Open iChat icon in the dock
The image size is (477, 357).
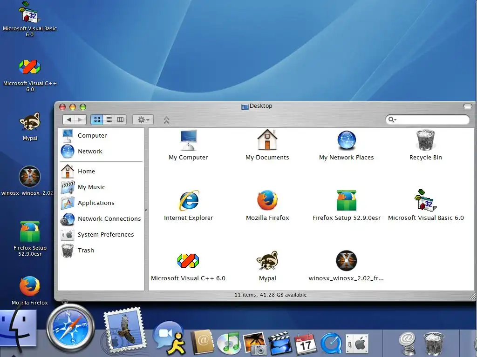point(170,338)
